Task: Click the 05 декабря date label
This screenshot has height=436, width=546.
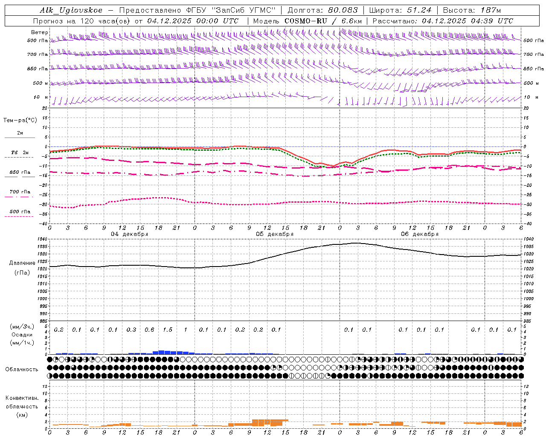Action: click(x=275, y=234)
